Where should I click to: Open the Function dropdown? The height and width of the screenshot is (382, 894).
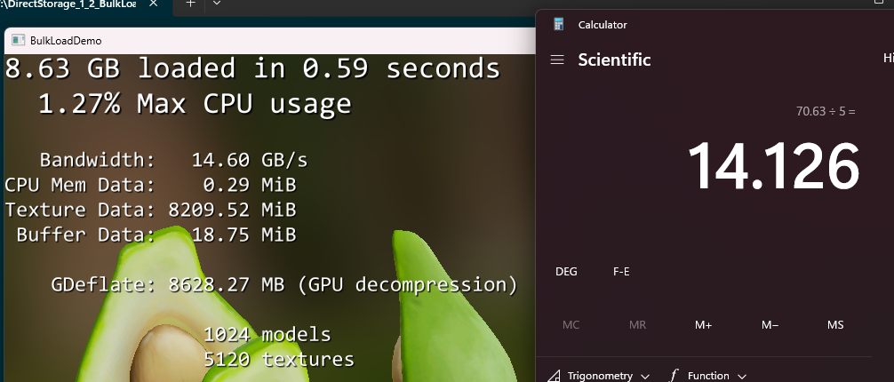point(707,376)
